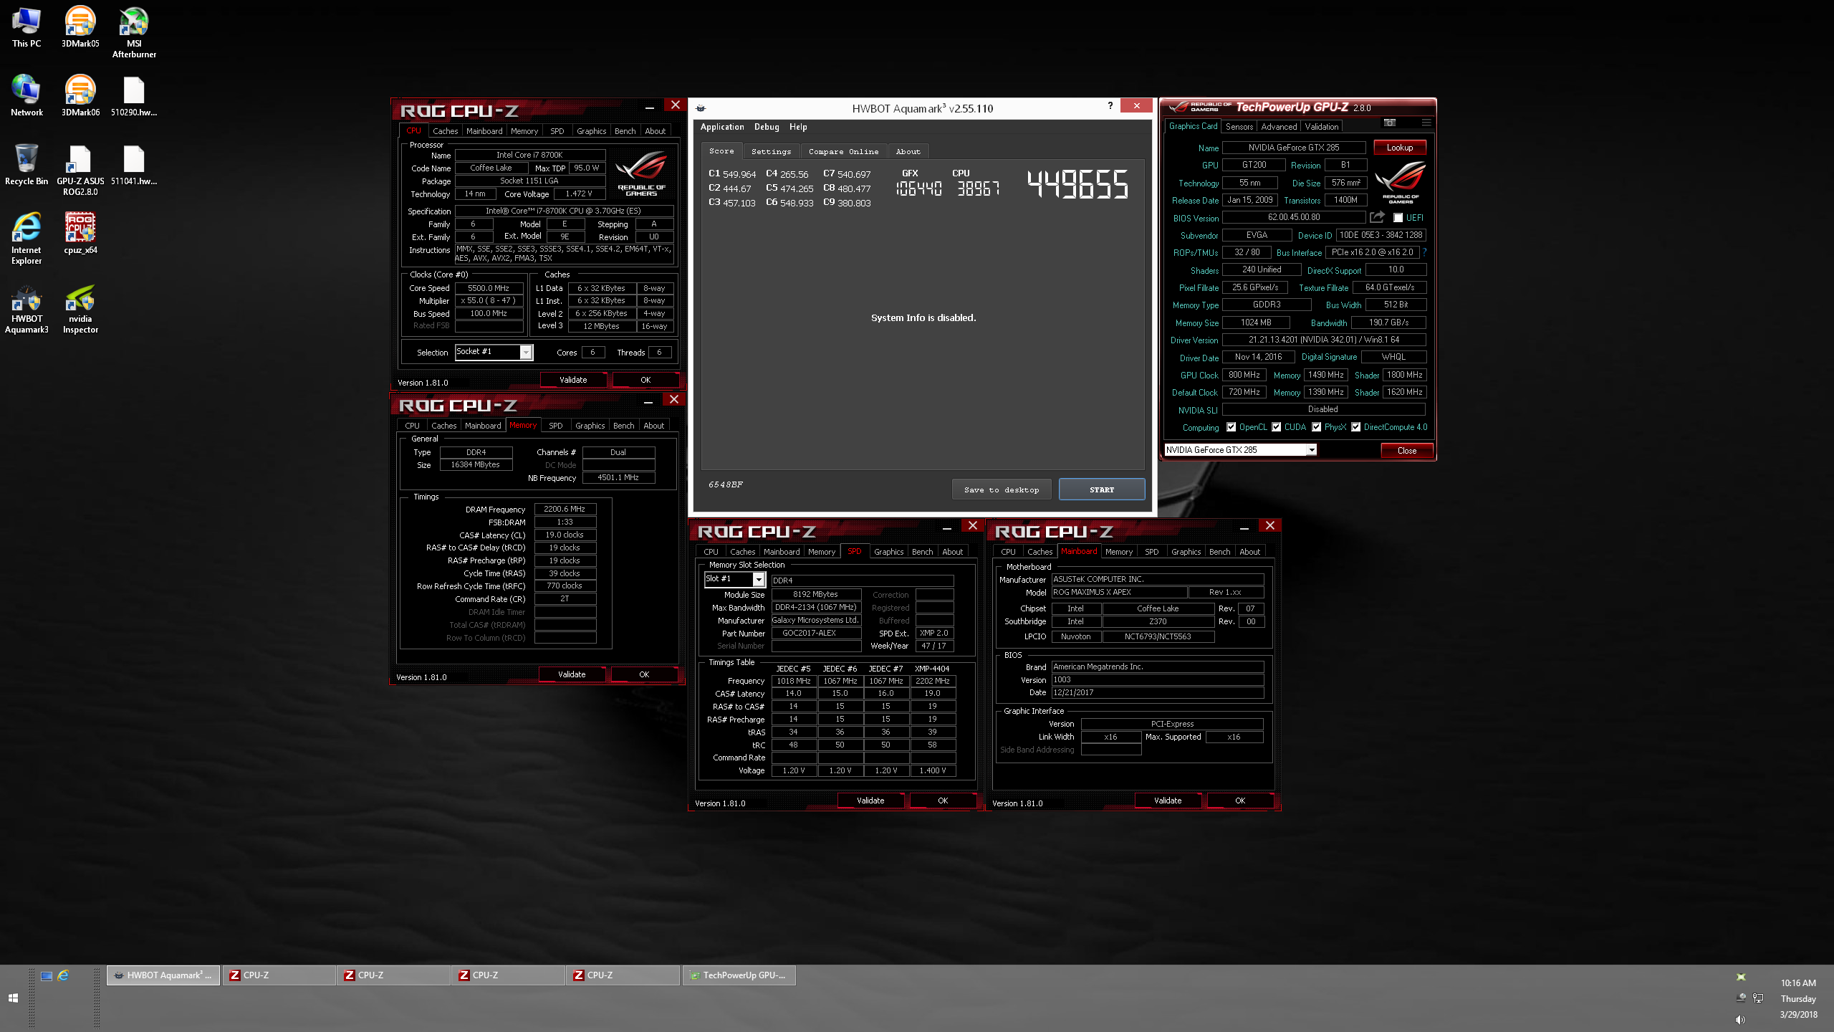Click the Aquamark total score 449655
The width and height of the screenshot is (1834, 1032).
(x=1077, y=184)
